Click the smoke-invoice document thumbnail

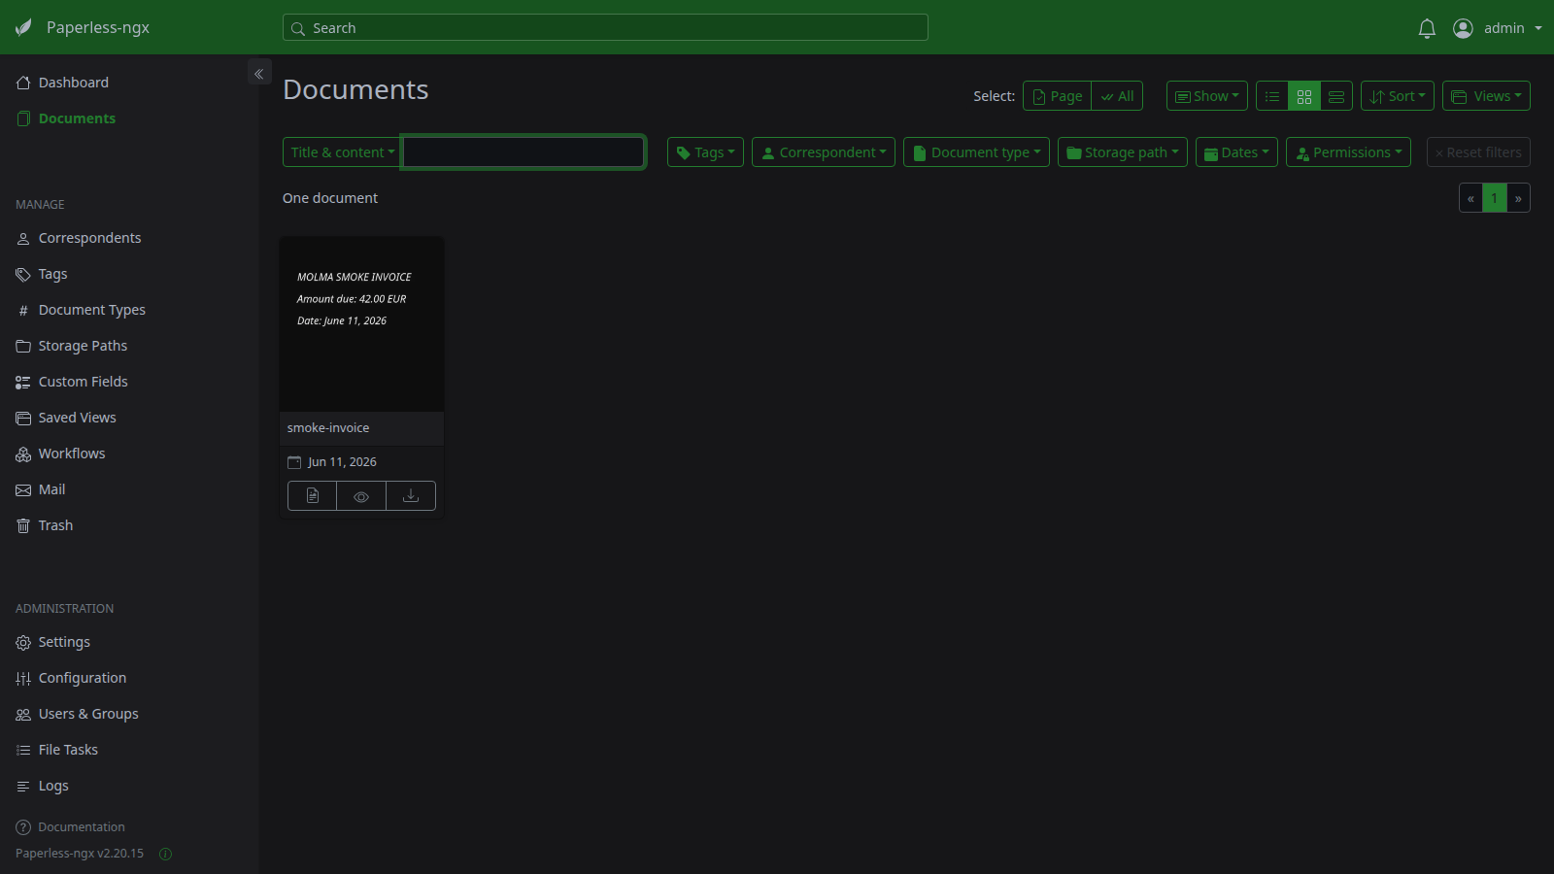click(361, 324)
